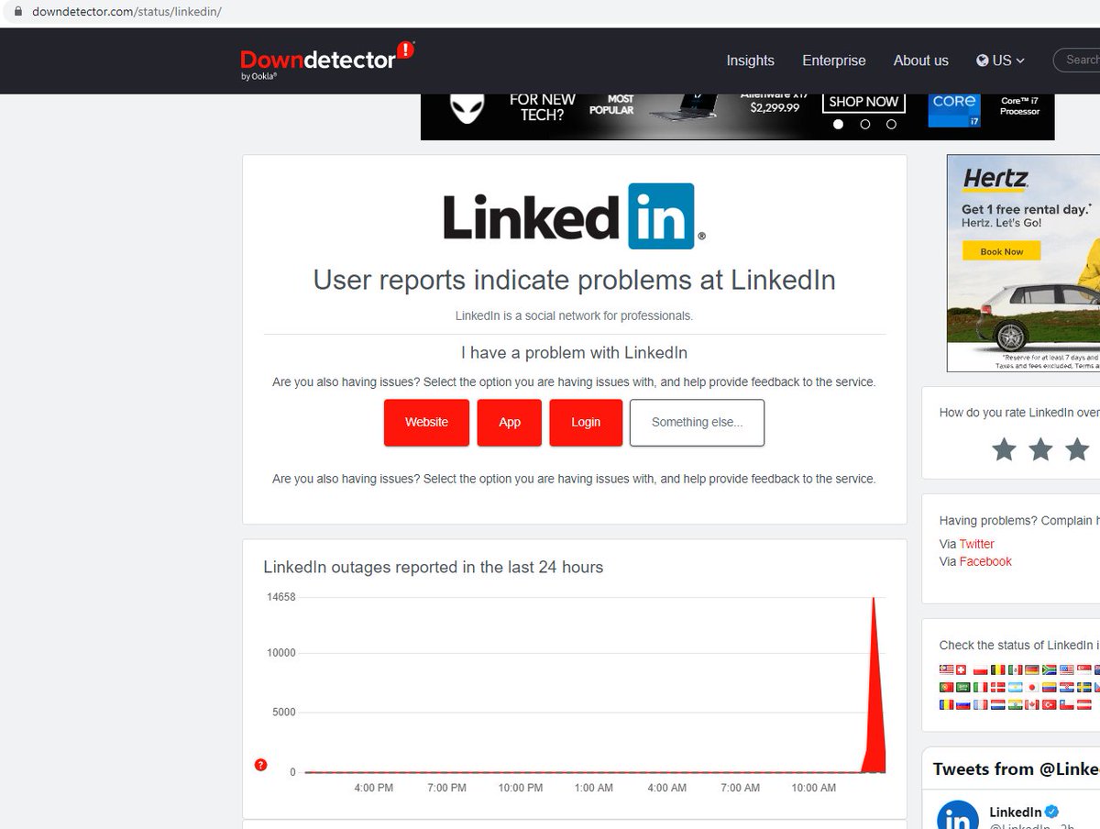
Task: Choose the Something else... option
Action: (697, 423)
